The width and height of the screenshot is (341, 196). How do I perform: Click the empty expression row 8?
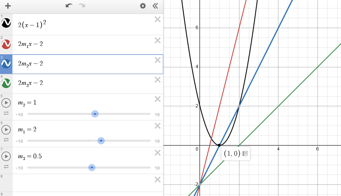point(84,182)
